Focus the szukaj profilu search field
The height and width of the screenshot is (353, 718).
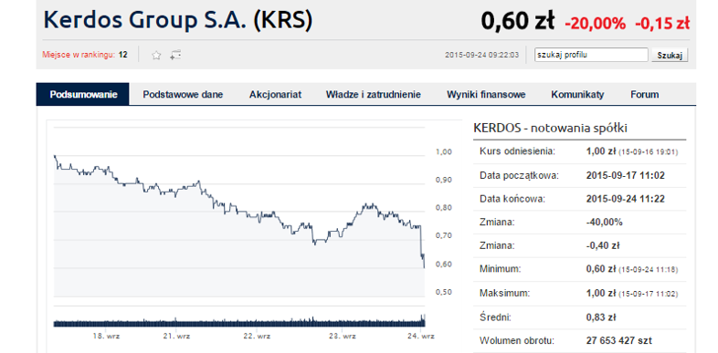coord(591,55)
